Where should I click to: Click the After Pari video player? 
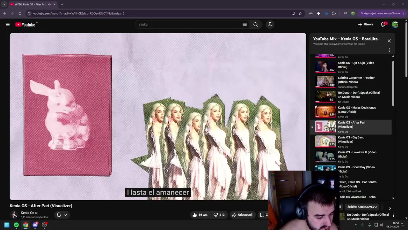(158, 117)
